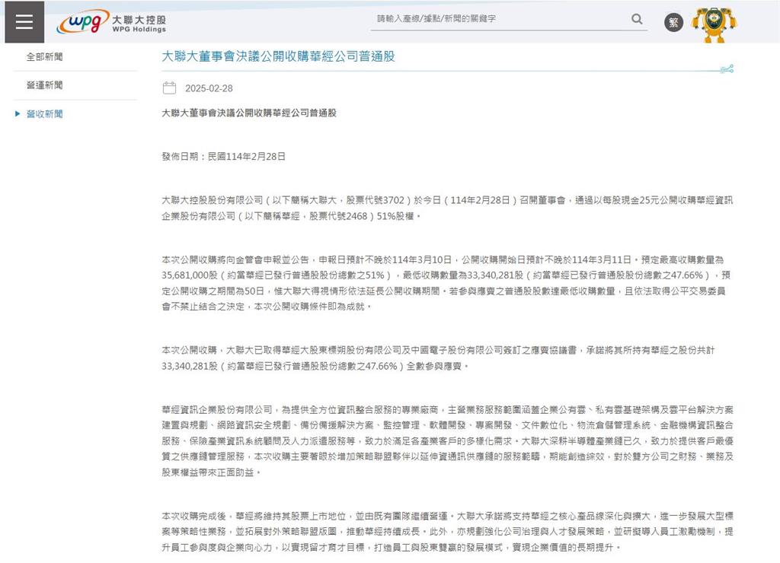This screenshot has width=780, height=563.
Task: Click the paragraph starting 本次公開收購，大聯大已取得
Action: [x=438, y=358]
